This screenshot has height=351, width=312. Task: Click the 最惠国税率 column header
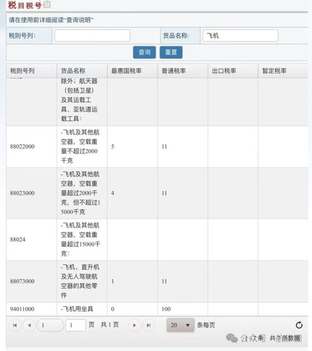click(x=126, y=71)
